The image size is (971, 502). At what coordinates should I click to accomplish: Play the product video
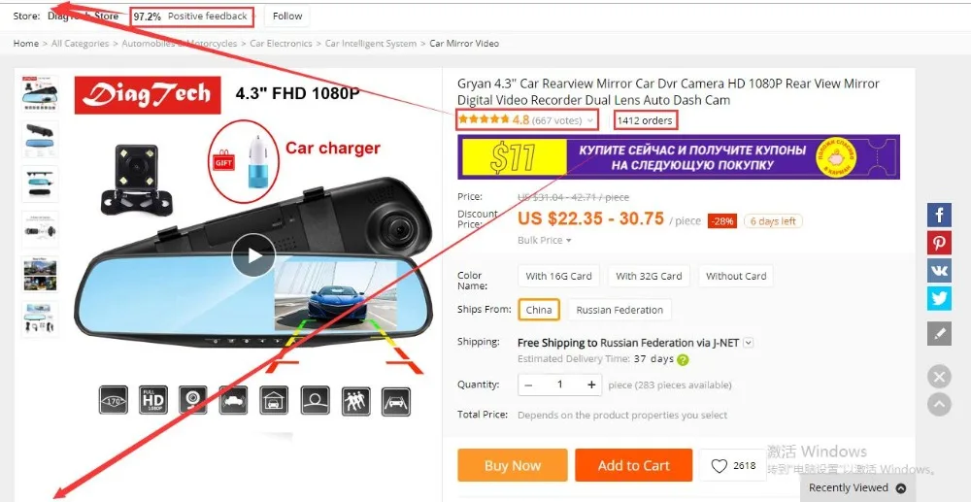(253, 255)
